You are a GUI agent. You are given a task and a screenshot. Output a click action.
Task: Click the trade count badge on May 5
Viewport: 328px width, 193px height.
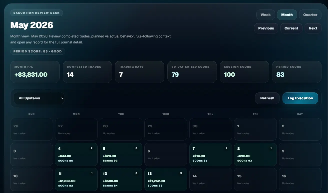click(x=136, y=148)
